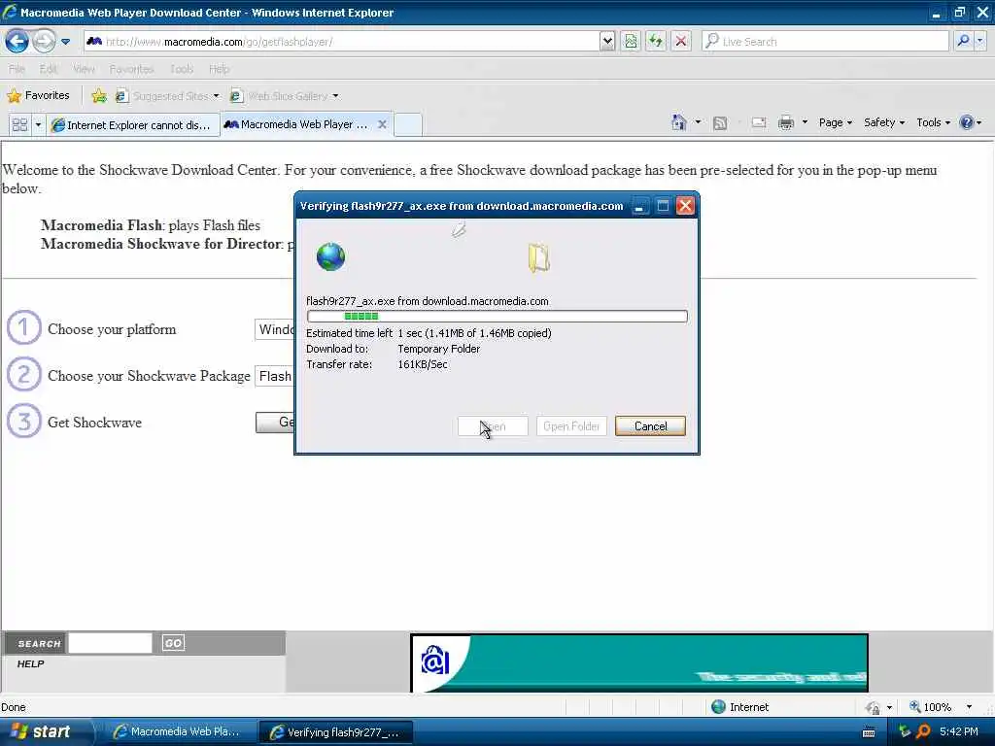Click the Refresh page icon

[656, 42]
